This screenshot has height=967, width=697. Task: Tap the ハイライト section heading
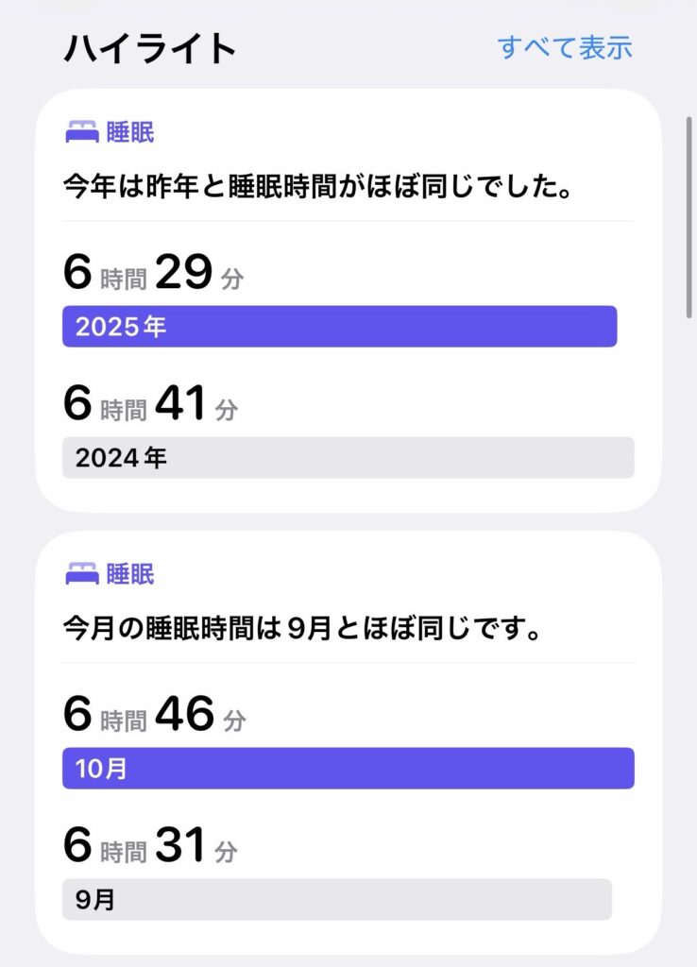coord(150,47)
